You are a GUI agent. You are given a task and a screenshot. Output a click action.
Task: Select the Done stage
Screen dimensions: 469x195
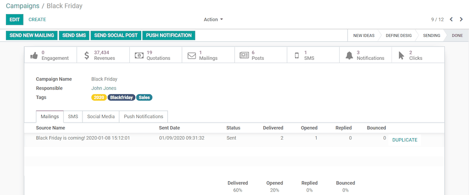click(457, 35)
